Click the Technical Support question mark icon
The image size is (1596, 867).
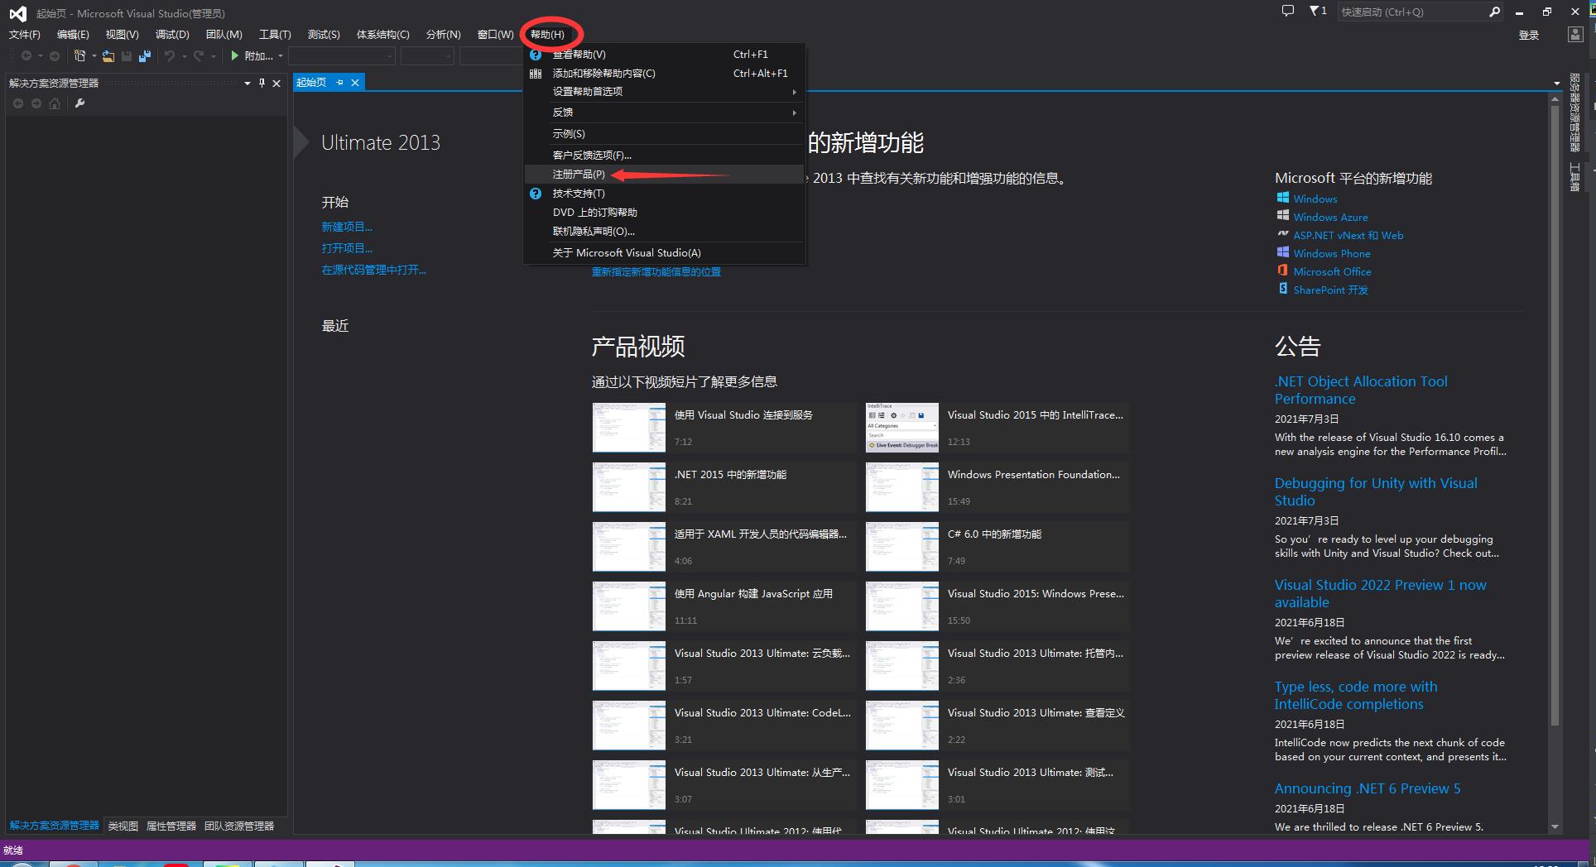(536, 194)
